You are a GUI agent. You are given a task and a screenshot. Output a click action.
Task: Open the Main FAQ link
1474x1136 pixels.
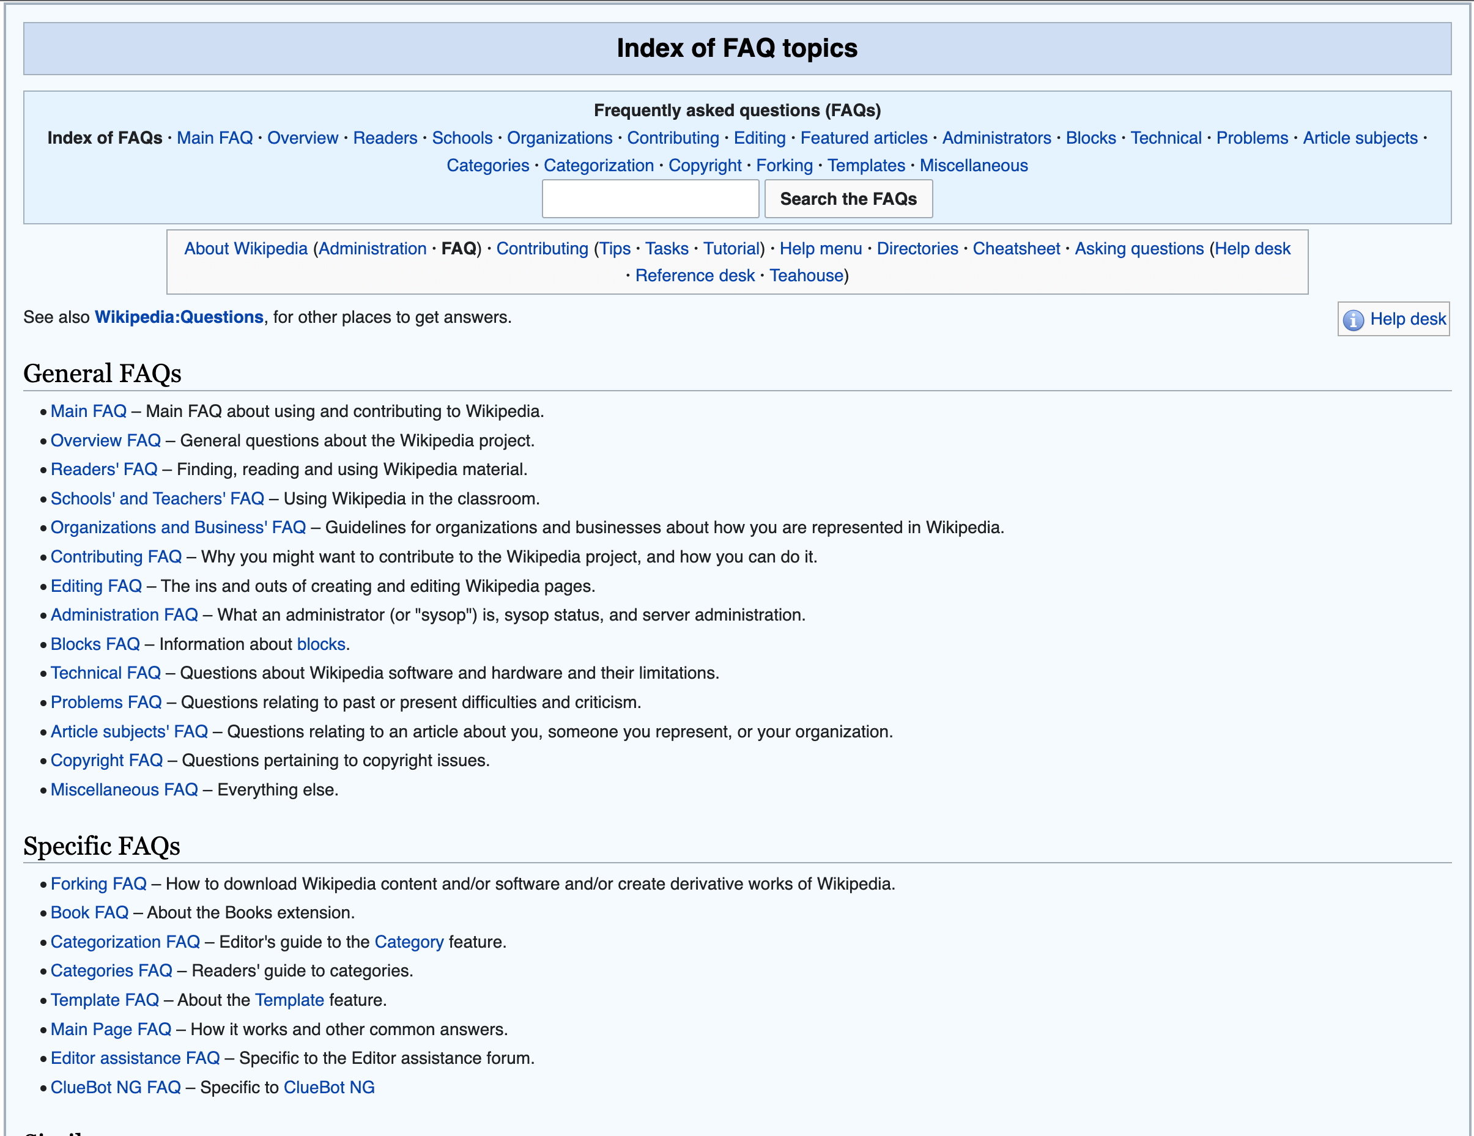tap(88, 410)
